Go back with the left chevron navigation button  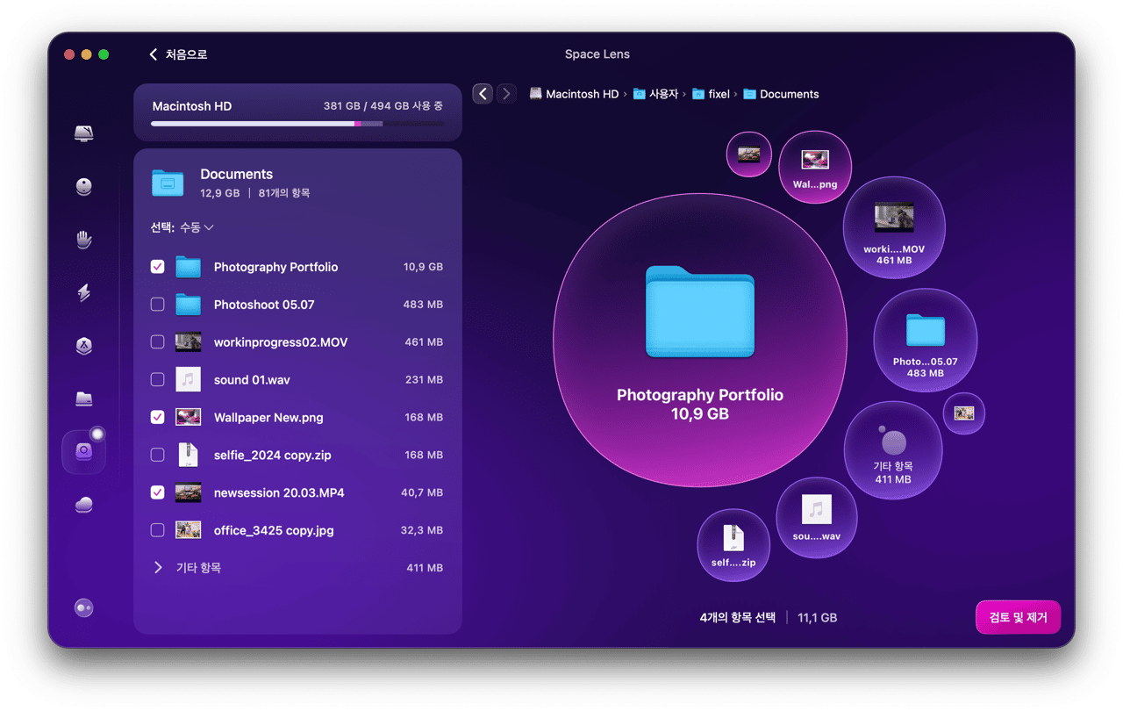point(483,94)
